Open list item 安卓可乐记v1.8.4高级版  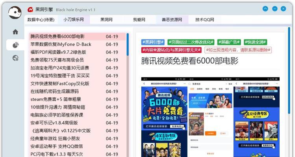click(x=77, y=123)
